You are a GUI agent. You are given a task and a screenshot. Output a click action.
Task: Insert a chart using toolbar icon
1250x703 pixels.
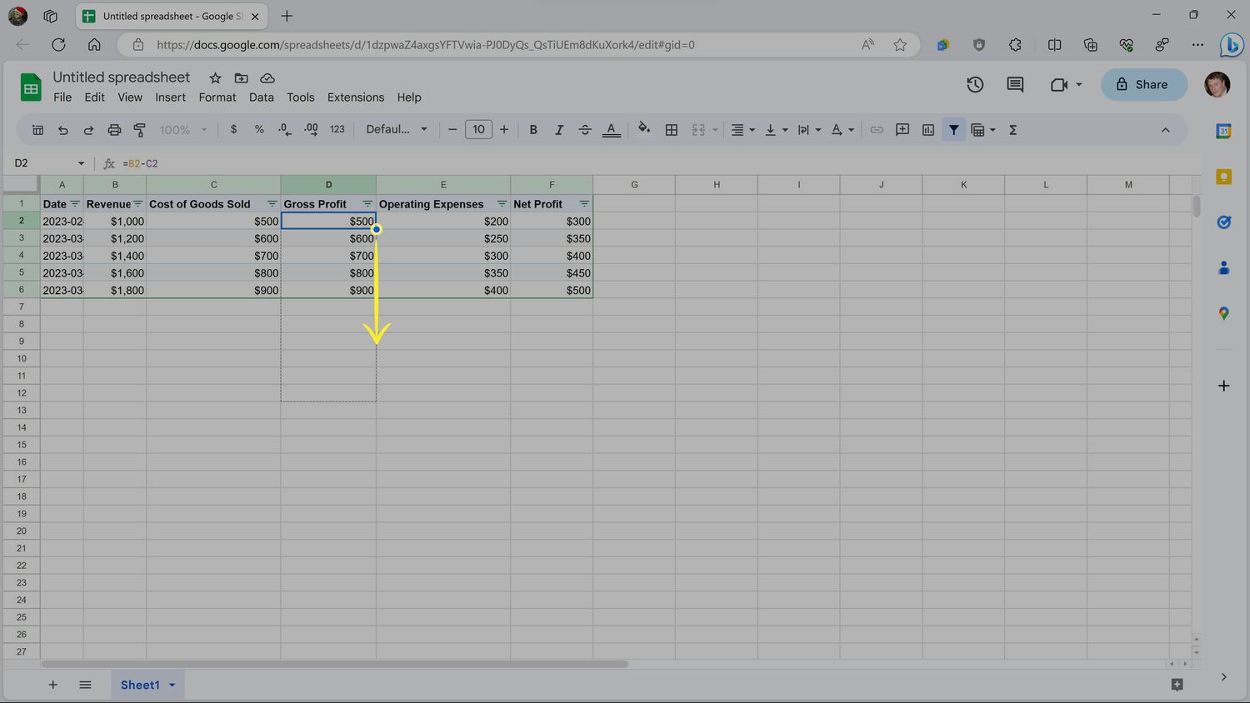(x=927, y=130)
